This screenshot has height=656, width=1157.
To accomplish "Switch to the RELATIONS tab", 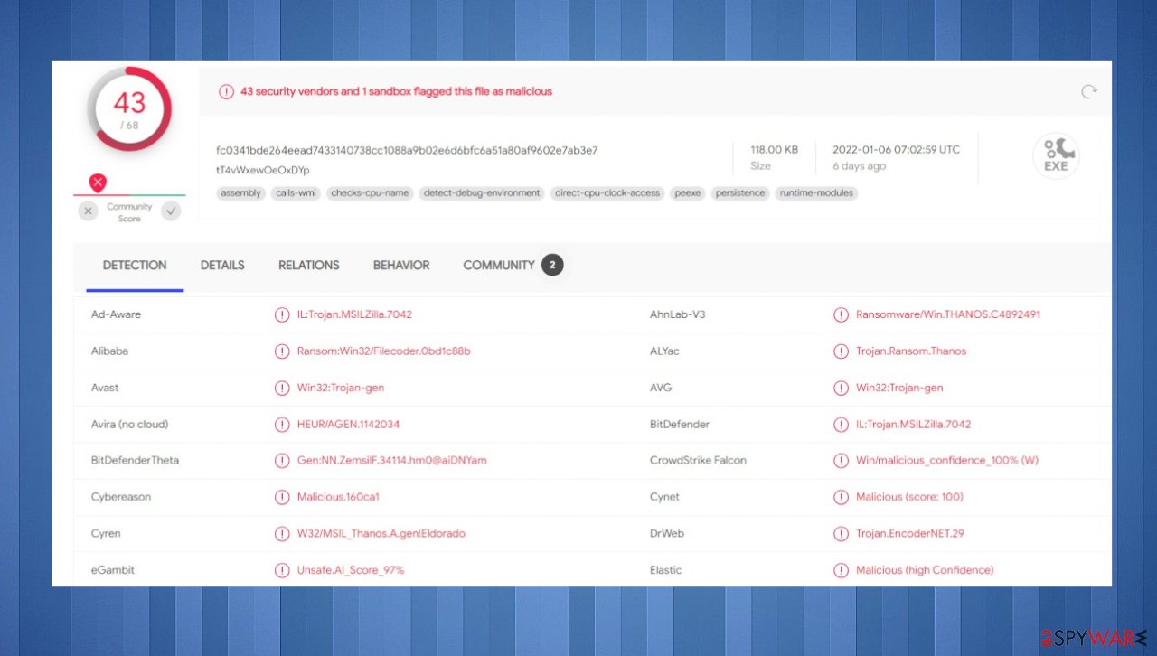I will click(309, 266).
